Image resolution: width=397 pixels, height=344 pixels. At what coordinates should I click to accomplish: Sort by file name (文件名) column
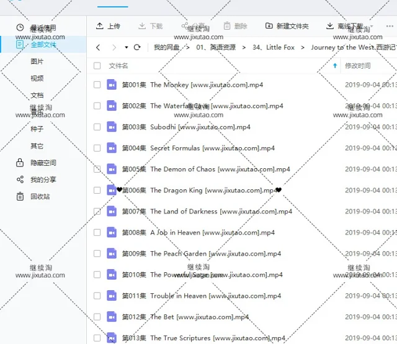tap(118, 66)
